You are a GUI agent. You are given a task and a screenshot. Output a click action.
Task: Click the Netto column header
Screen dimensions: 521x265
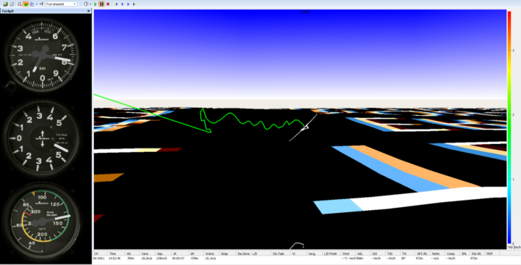click(x=438, y=253)
